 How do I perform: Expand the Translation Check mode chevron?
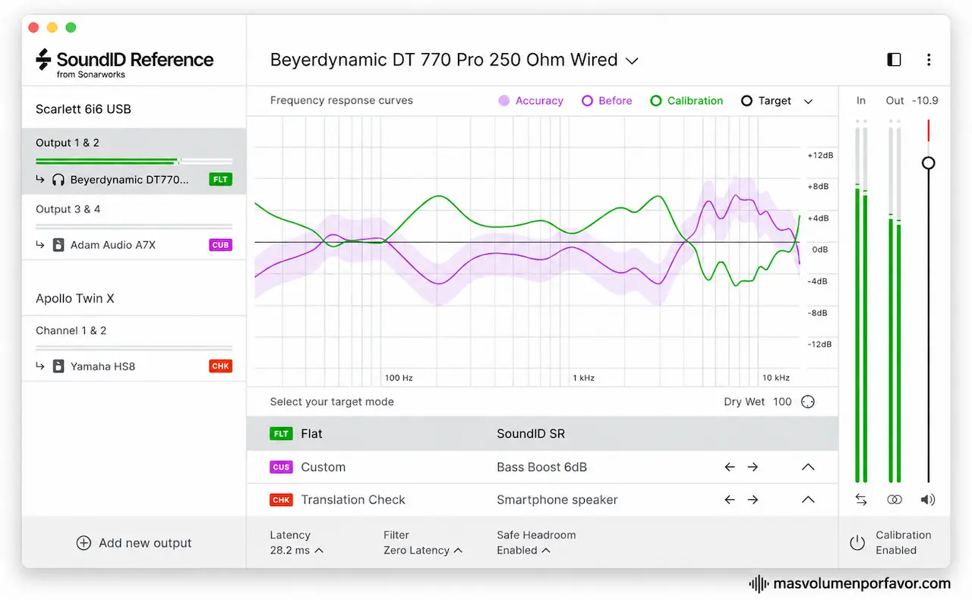pos(808,500)
